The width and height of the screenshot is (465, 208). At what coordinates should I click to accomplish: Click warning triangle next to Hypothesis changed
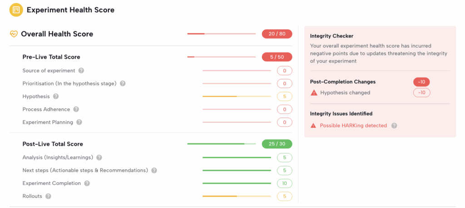pyautogui.click(x=313, y=93)
